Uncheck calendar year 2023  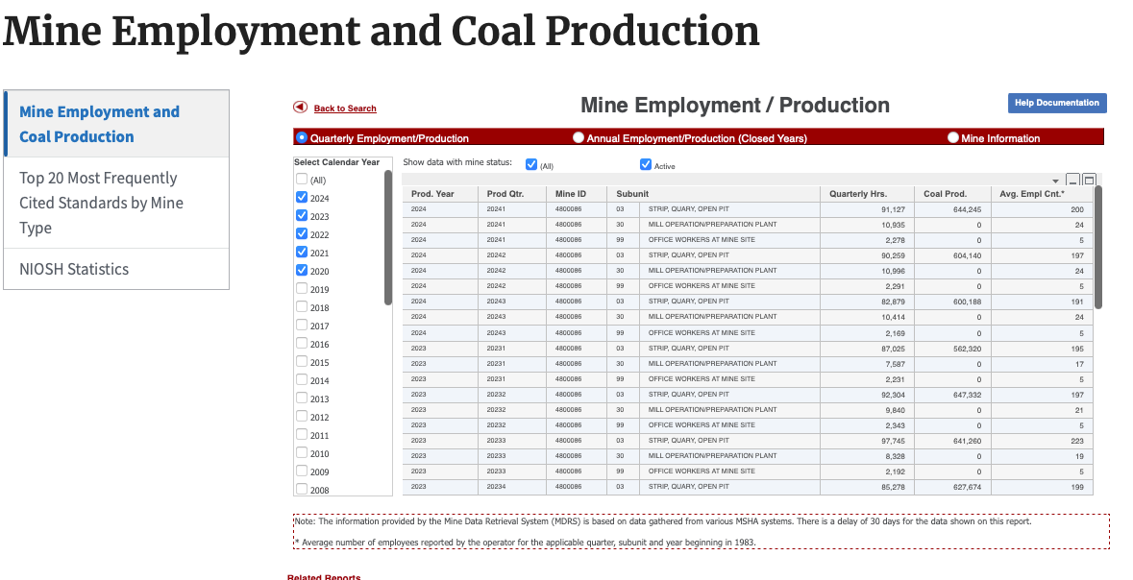(302, 215)
